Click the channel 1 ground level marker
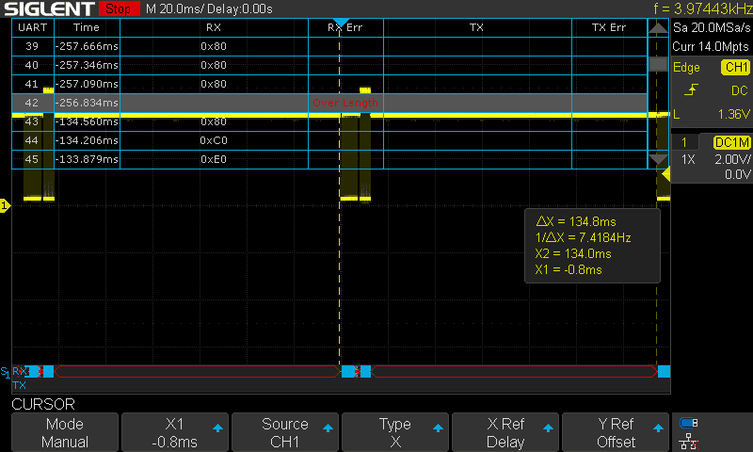The image size is (753, 452). [x=5, y=205]
